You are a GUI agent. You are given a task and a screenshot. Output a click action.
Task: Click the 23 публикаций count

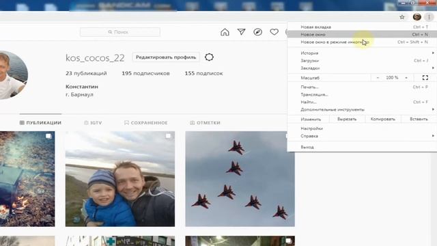click(86, 73)
